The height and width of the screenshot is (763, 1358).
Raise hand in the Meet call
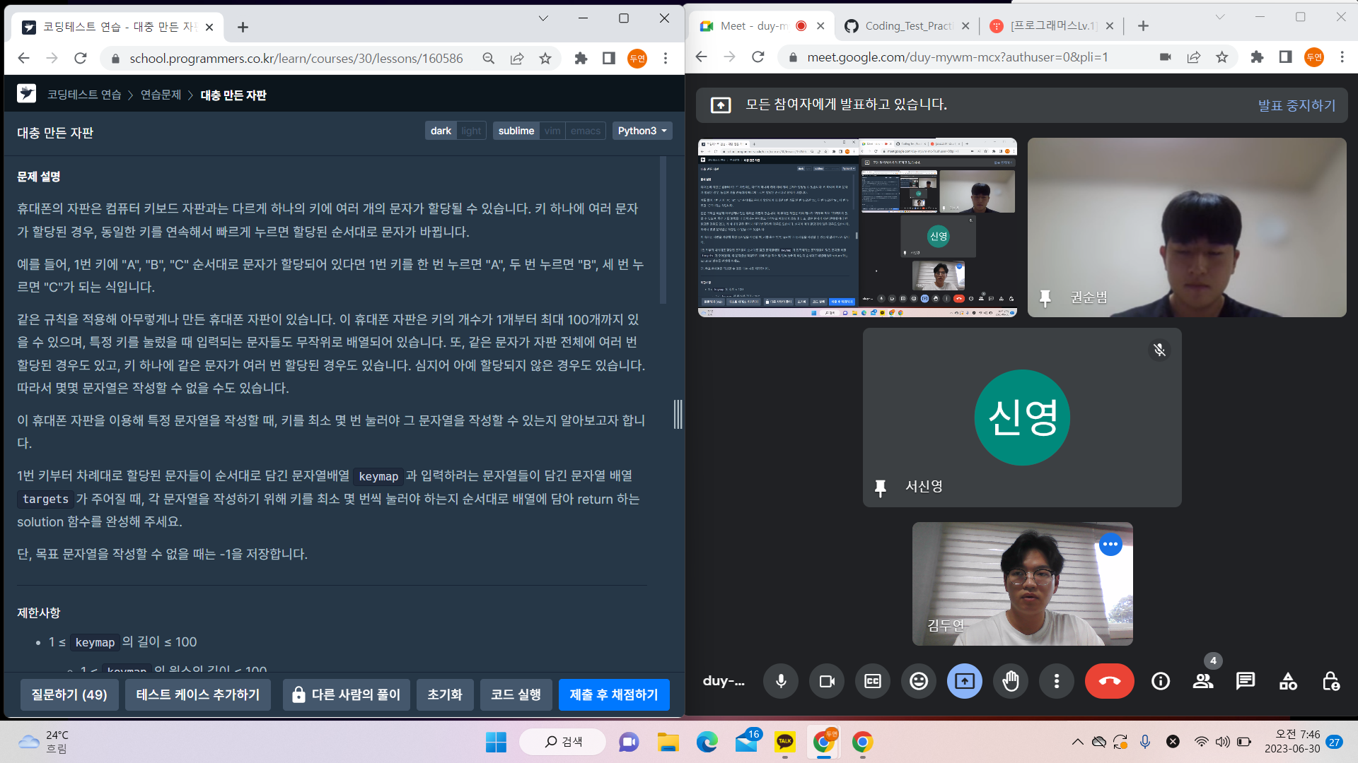click(x=1011, y=681)
